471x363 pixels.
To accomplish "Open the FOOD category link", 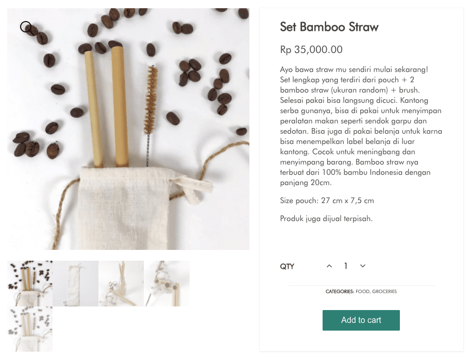I will 362,292.
